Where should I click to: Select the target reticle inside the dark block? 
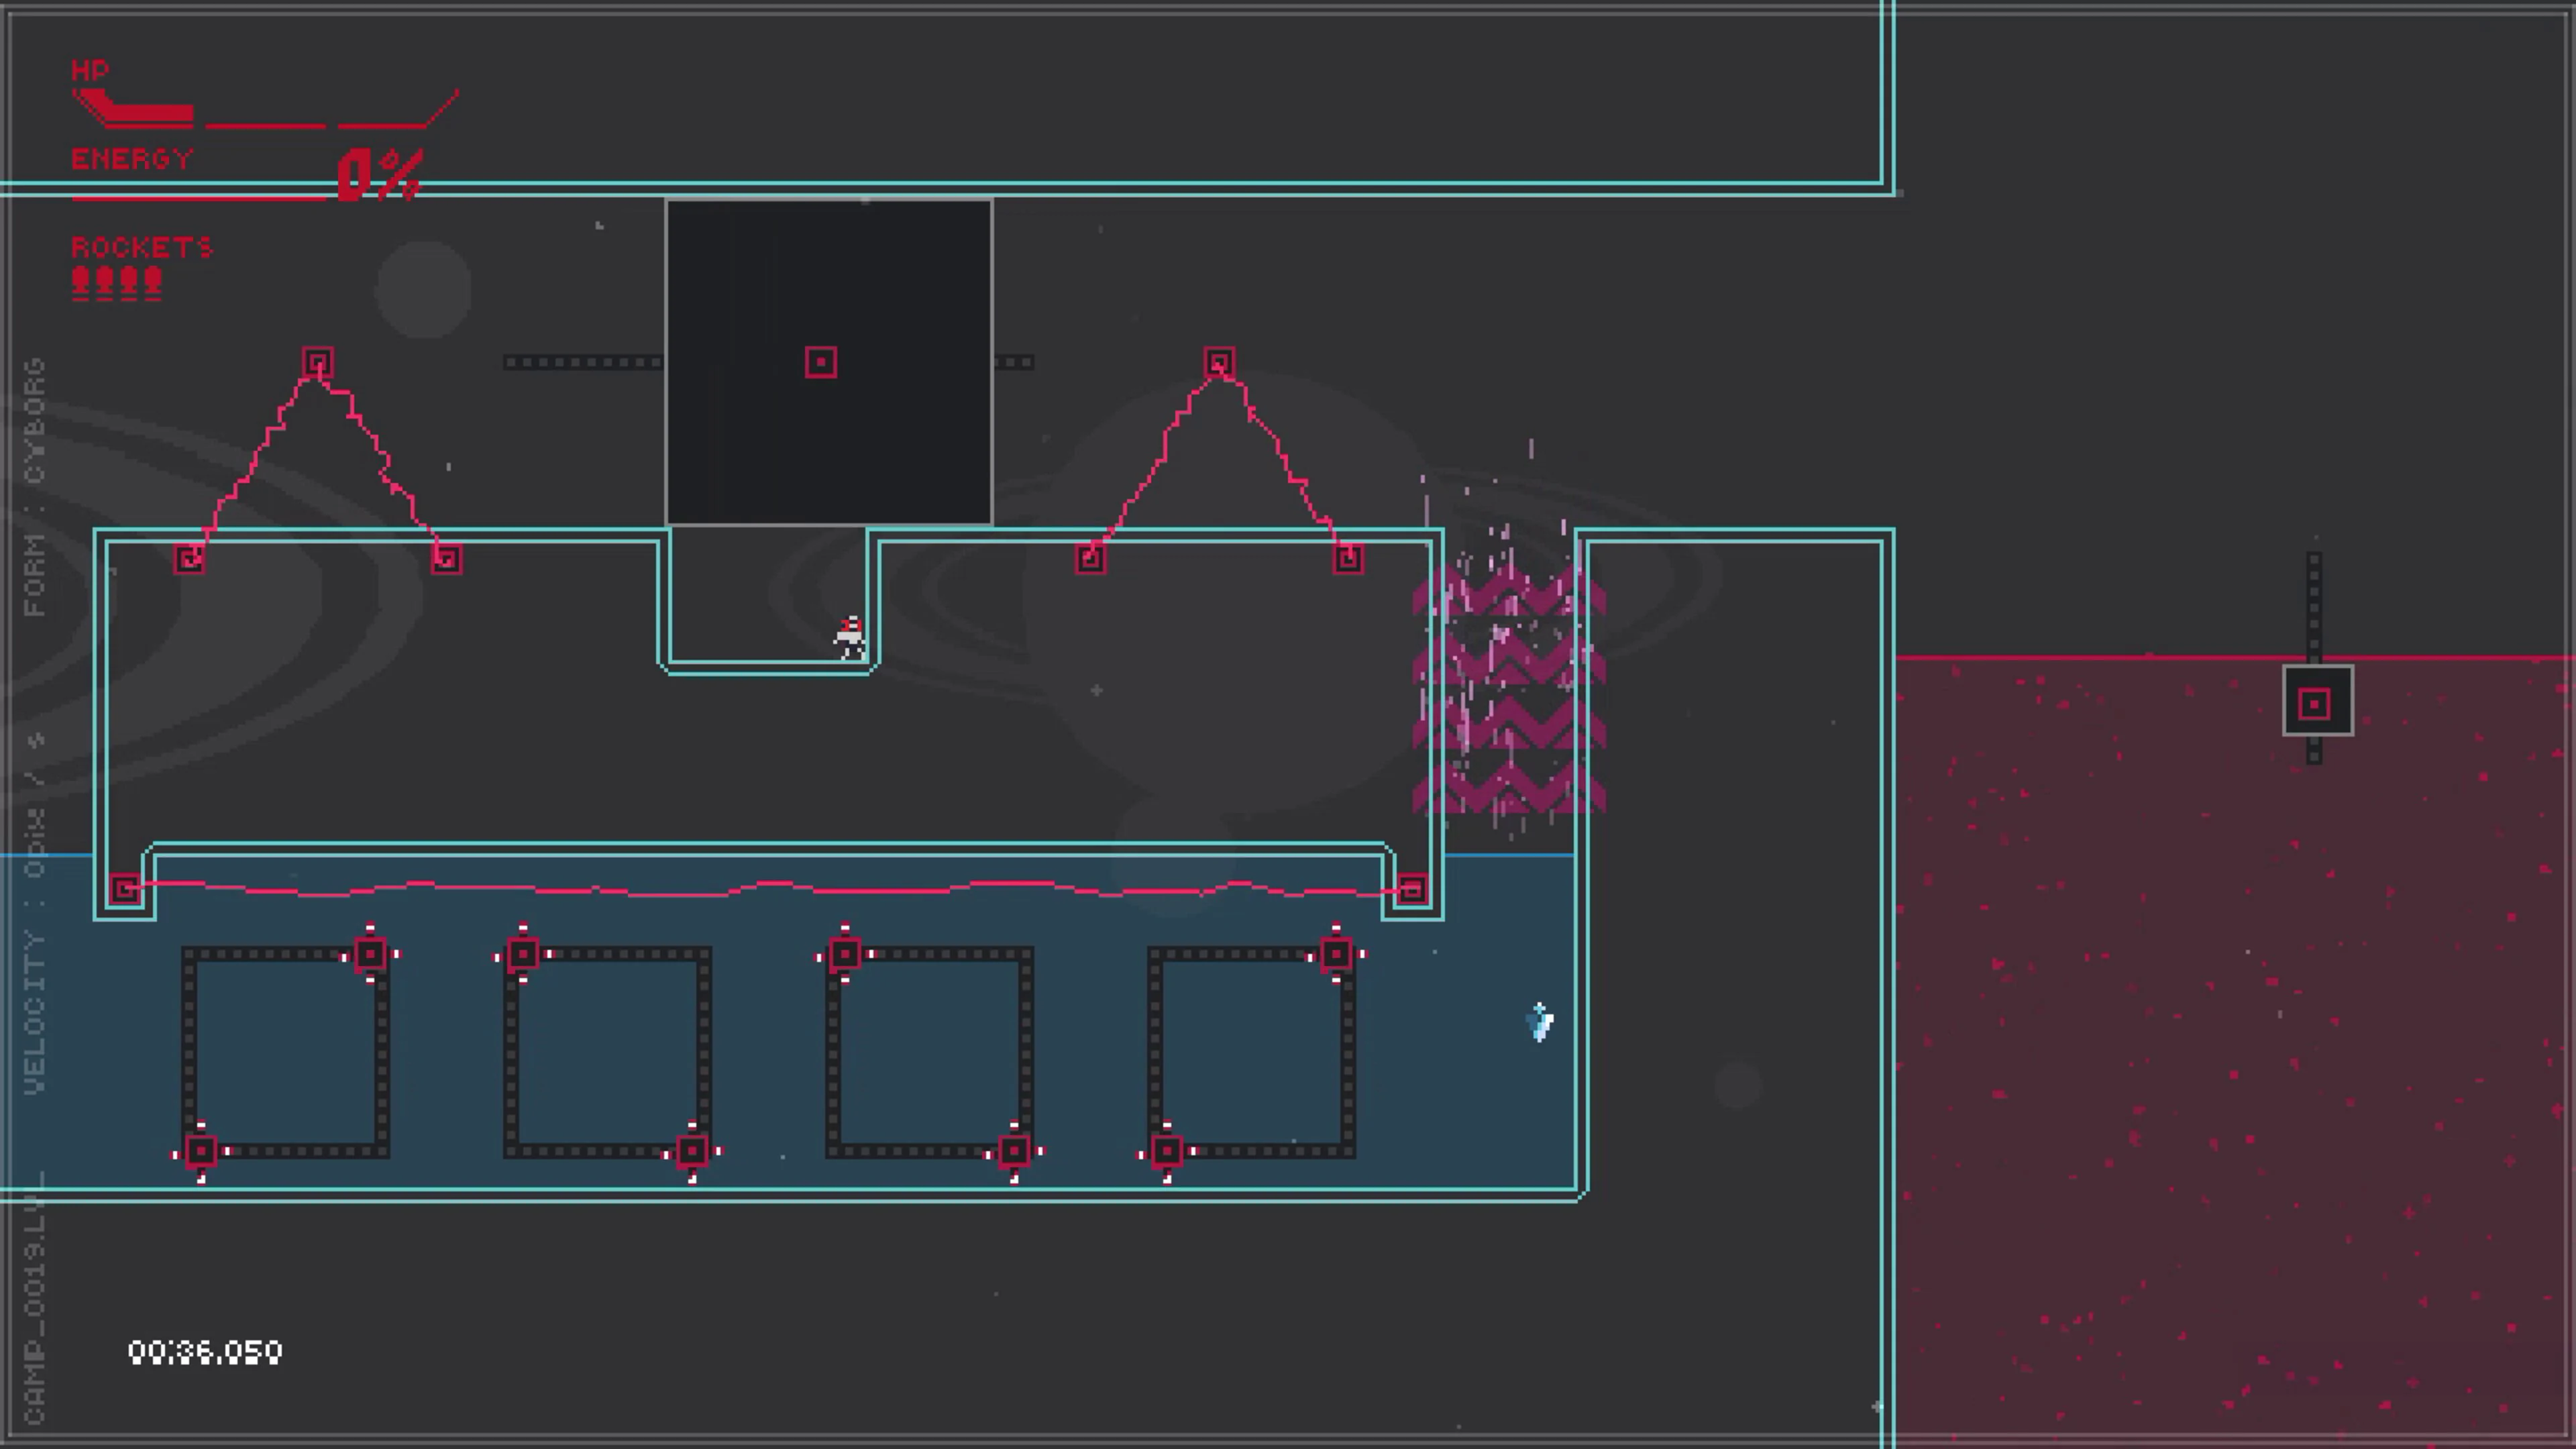click(x=821, y=362)
